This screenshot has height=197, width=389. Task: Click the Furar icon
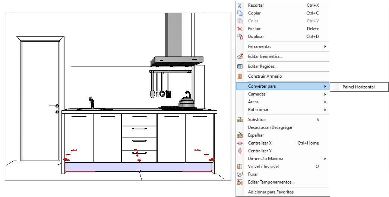click(240, 174)
